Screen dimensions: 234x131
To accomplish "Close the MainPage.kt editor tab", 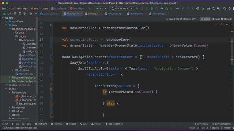I will click(81, 14).
